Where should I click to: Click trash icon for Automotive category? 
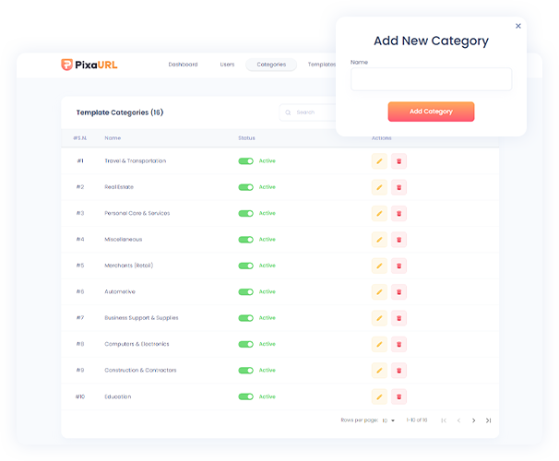(x=398, y=292)
